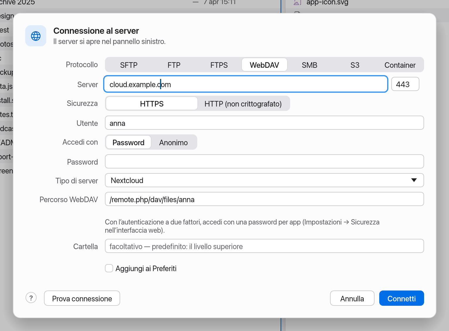Click the port field showing 443

[x=405, y=84]
